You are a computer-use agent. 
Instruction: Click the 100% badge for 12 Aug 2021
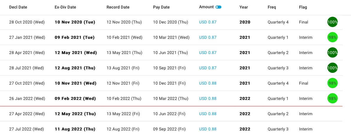point(332,68)
